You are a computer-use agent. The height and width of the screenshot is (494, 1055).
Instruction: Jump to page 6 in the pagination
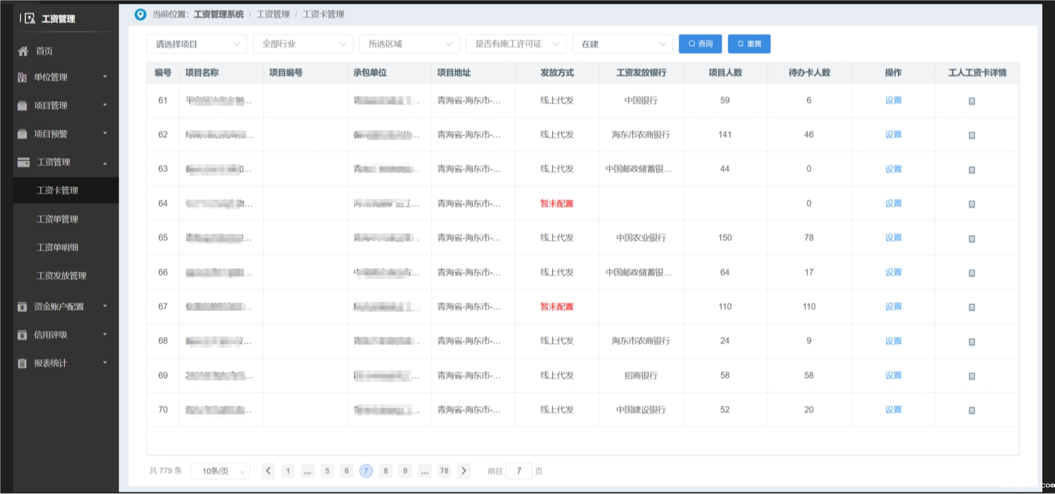coord(346,471)
